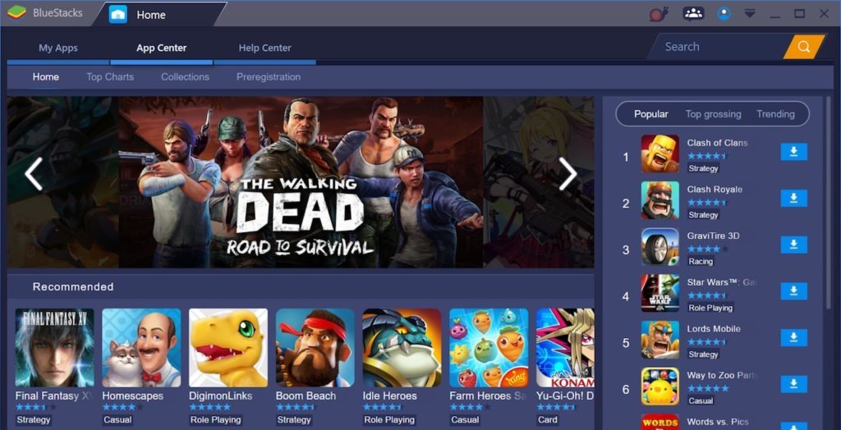The height and width of the screenshot is (430, 841).
Task: Open the friends group icon in title bar
Action: point(693,14)
